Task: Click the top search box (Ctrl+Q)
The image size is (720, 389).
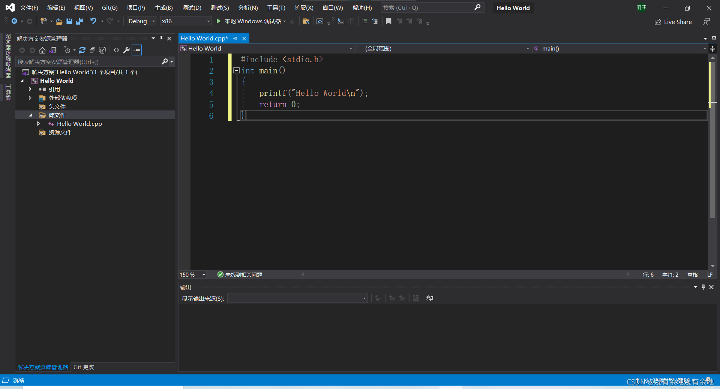Action: 432,7
